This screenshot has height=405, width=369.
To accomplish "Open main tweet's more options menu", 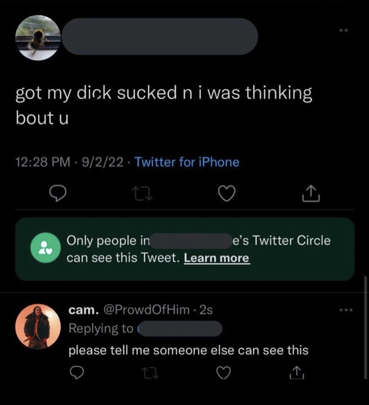I will [x=343, y=31].
